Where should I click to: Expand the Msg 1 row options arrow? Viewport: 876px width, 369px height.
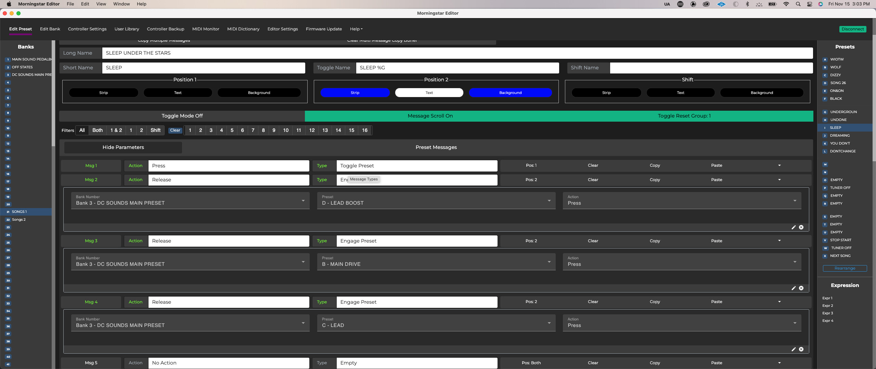(779, 165)
